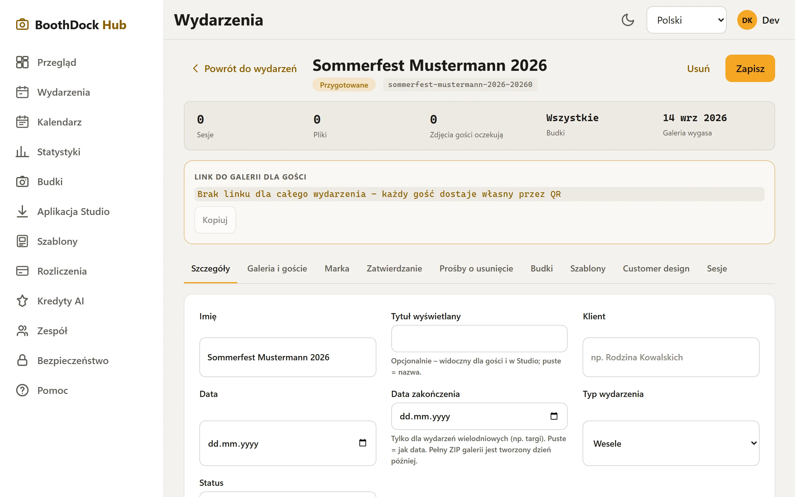Click the Usuń delete button
This screenshot has height=497, width=795.
pos(698,68)
